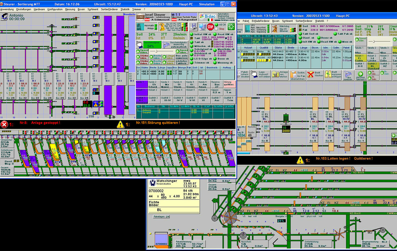Click warning triangle beside Nr.151 Störung quittieren
This screenshot has height=251, width=397.
pos(121,124)
